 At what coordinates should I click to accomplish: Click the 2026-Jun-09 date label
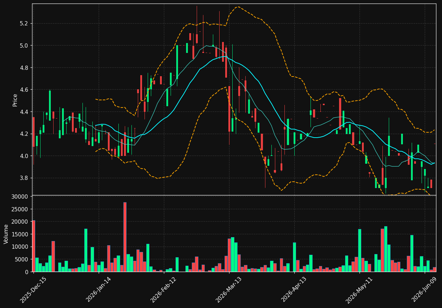tap(425, 290)
